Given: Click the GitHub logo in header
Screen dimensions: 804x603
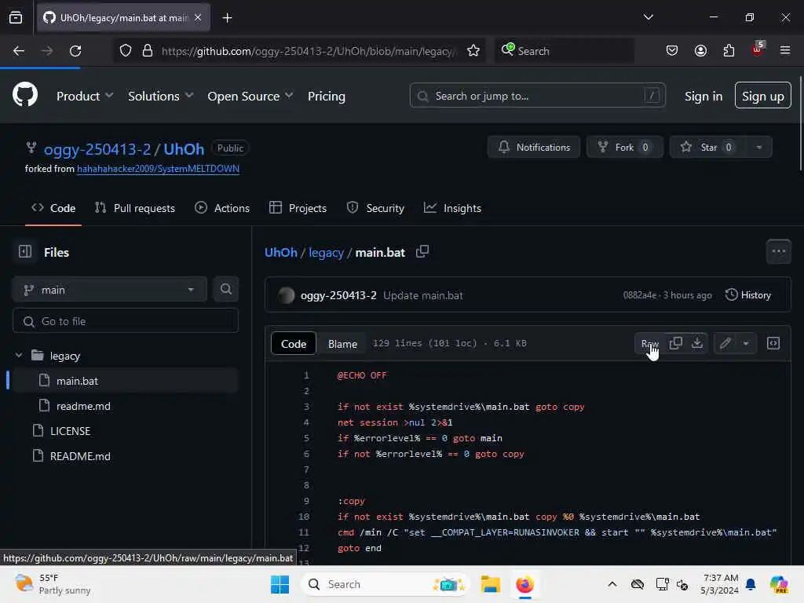Looking at the screenshot, I should pyautogui.click(x=25, y=95).
